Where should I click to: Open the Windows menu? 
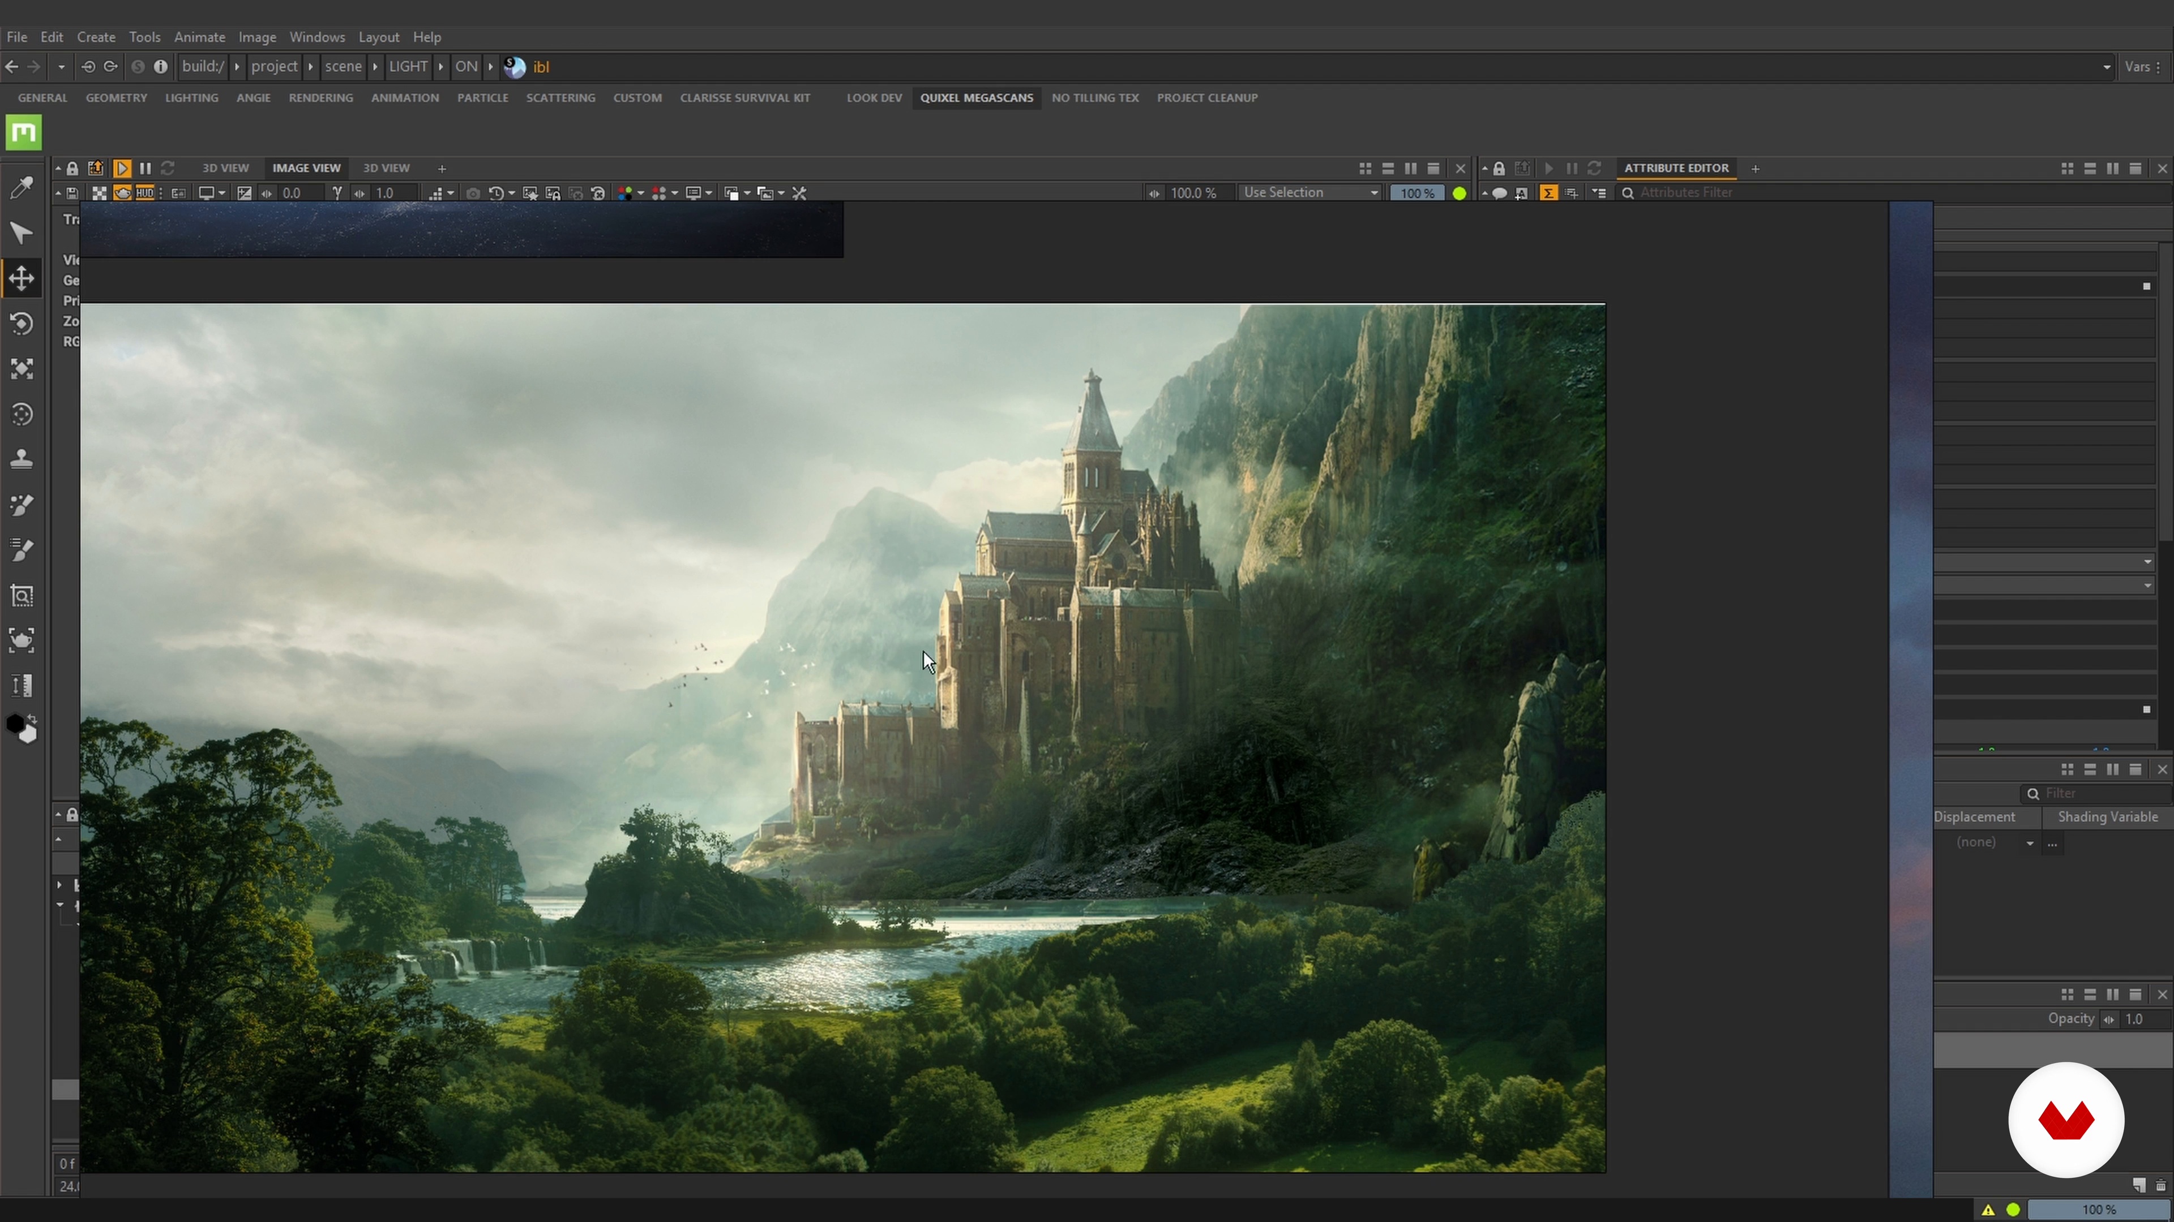316,37
